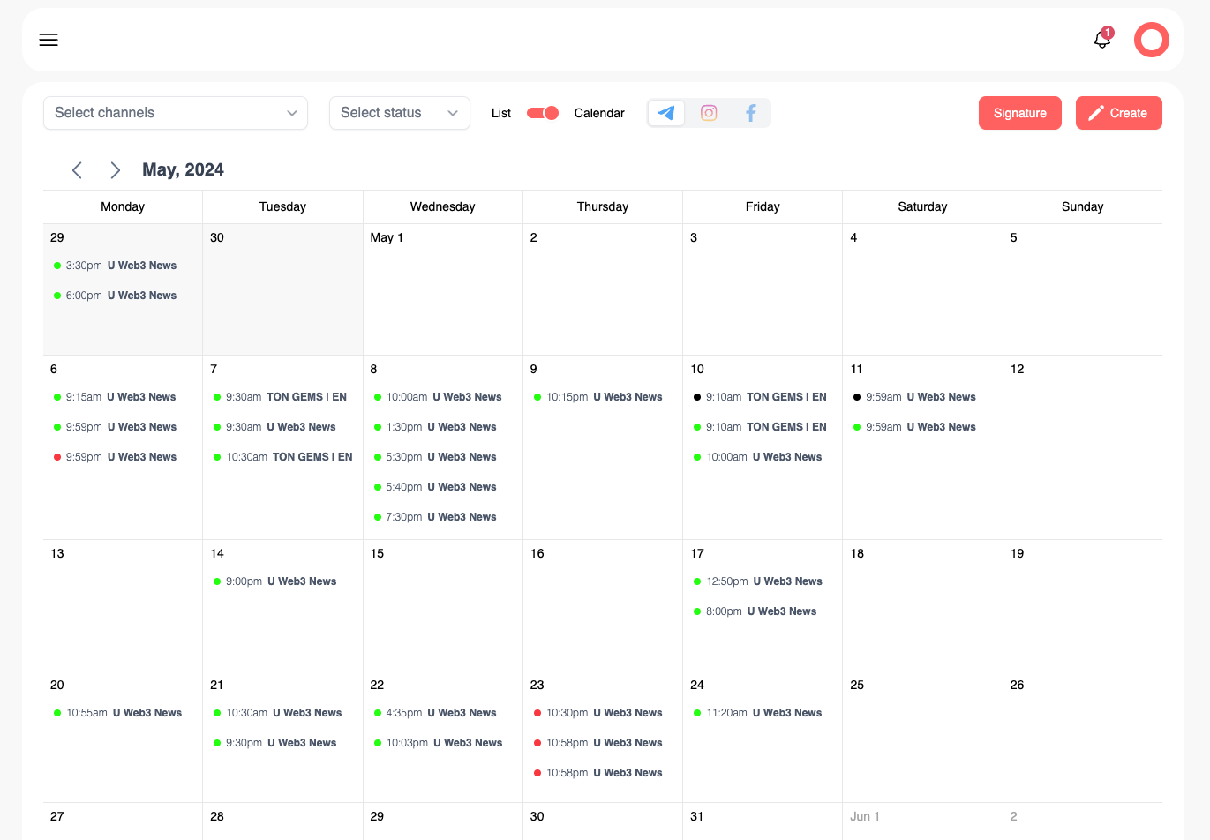The image size is (1210, 840).
Task: Click the red profile avatar circle
Action: pos(1151,40)
